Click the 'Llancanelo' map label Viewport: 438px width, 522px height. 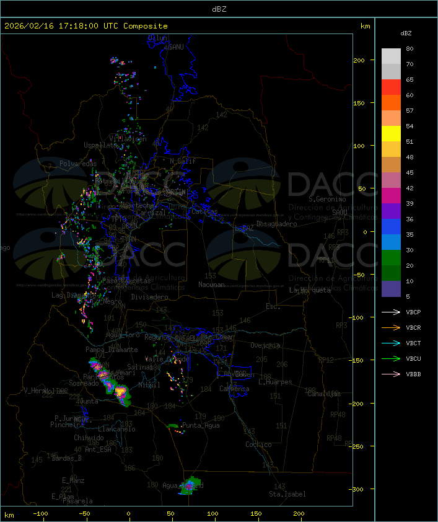tap(116, 430)
